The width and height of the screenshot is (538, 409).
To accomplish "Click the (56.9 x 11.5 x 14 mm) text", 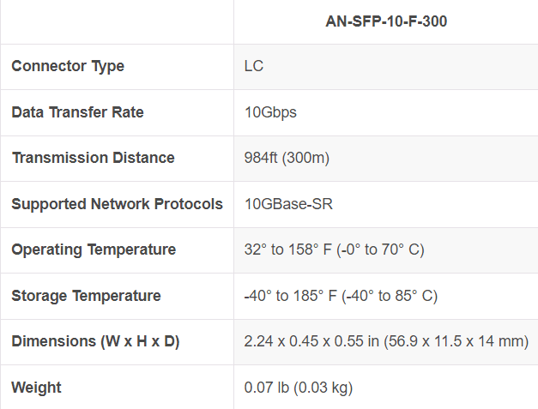I will click(456, 341).
